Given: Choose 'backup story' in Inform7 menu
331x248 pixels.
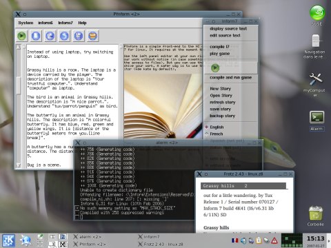Looking at the screenshot, I should click(x=222, y=116).
